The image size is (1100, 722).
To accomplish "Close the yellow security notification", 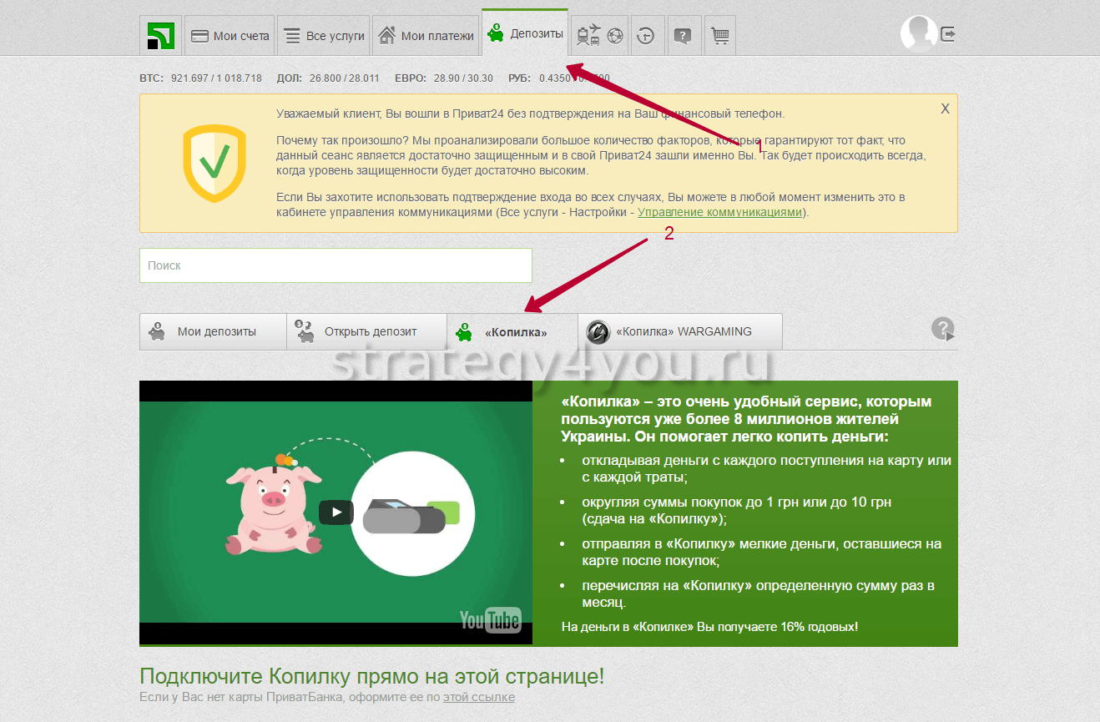I will coord(945,109).
